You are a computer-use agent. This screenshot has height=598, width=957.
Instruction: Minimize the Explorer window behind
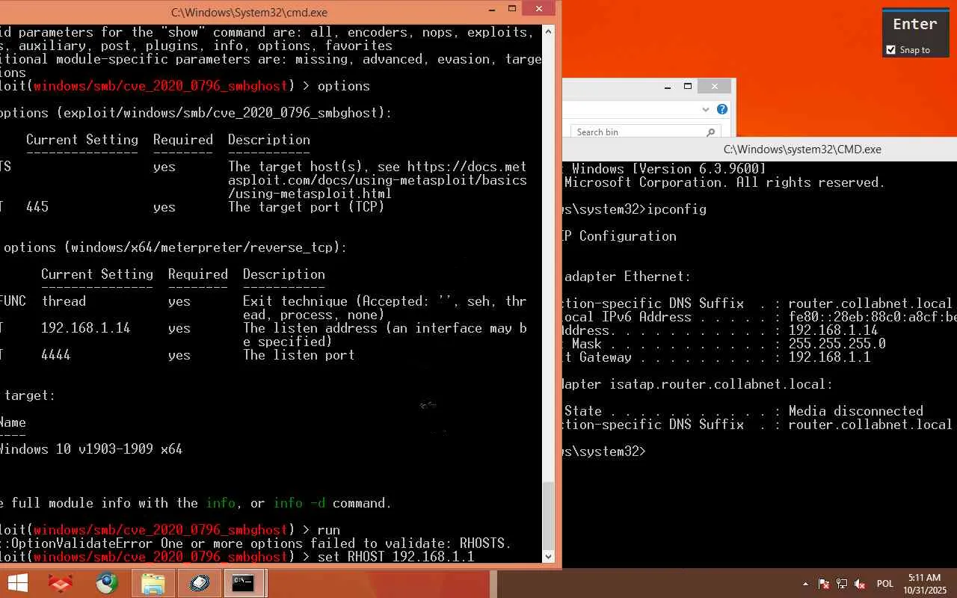[x=668, y=87]
